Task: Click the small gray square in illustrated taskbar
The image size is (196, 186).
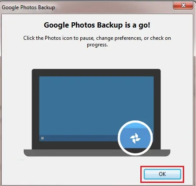Action: pos(43,138)
